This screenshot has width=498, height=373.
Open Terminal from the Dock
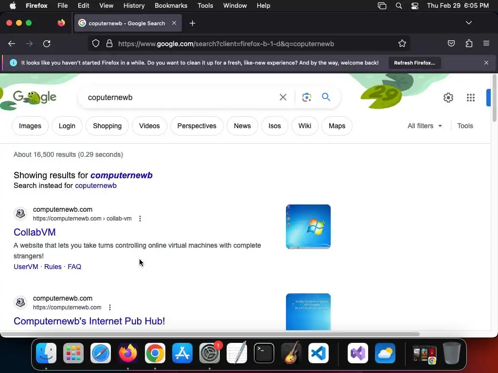(264, 353)
